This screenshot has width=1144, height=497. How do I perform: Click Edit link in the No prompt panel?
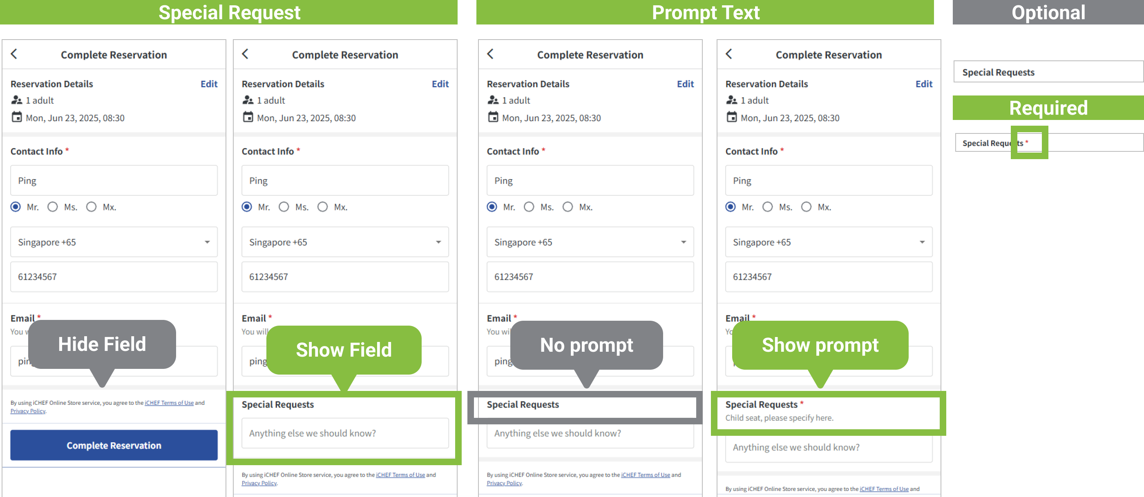(x=685, y=84)
